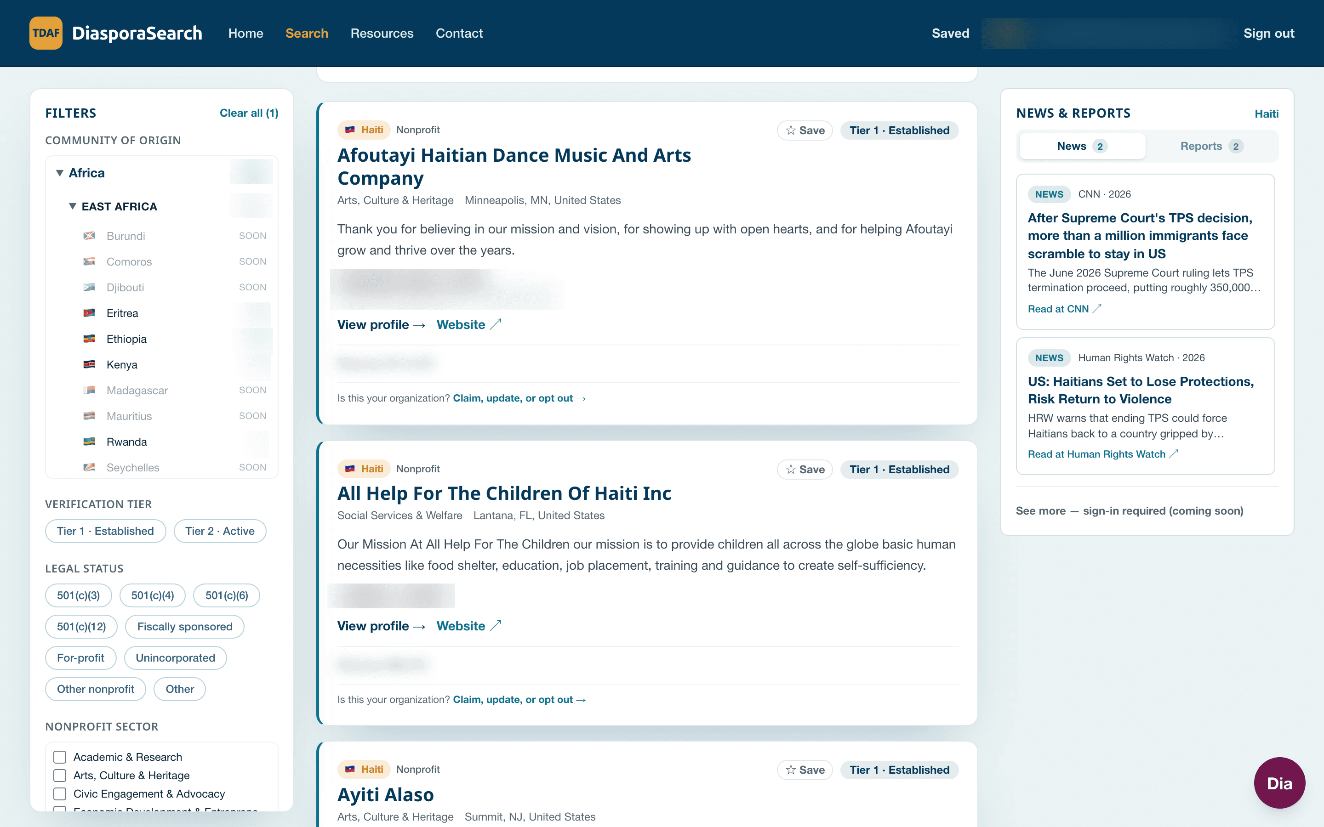Click external arrow on Afoutayi Website link
The width and height of the screenshot is (1324, 827).
(496, 324)
